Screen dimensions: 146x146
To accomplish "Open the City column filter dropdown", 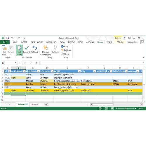I will click(95, 71).
